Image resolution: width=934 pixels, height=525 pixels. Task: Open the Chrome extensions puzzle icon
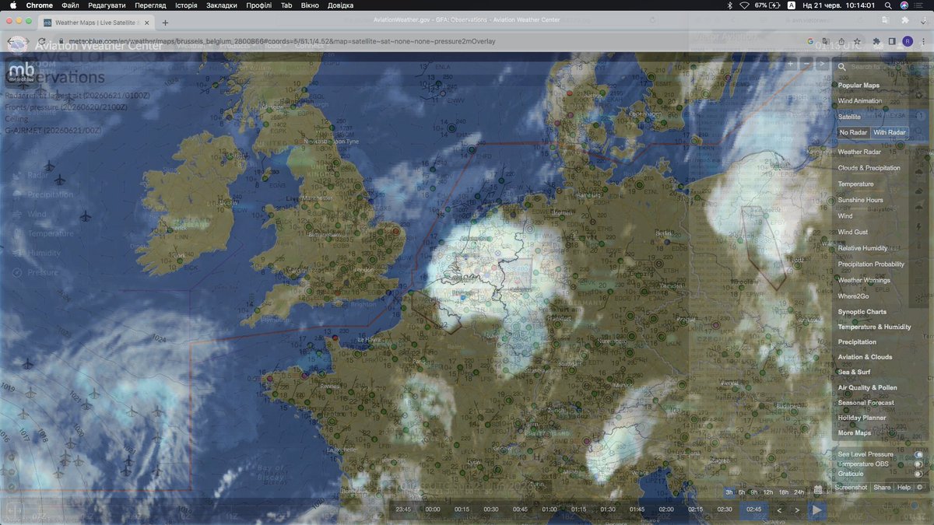[x=877, y=41]
